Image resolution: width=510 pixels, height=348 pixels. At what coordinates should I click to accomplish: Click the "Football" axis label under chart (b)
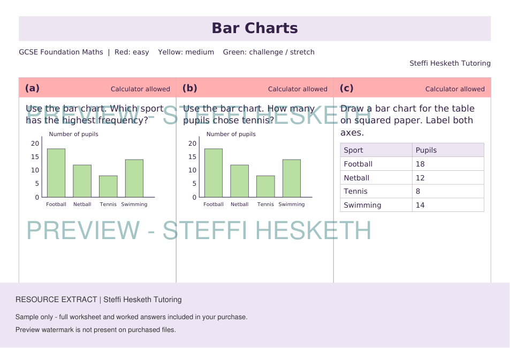214,204
